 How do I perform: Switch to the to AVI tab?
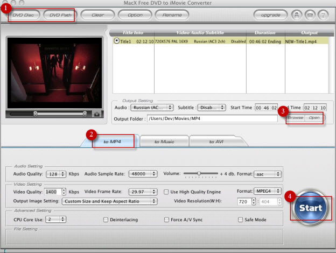tap(216, 142)
